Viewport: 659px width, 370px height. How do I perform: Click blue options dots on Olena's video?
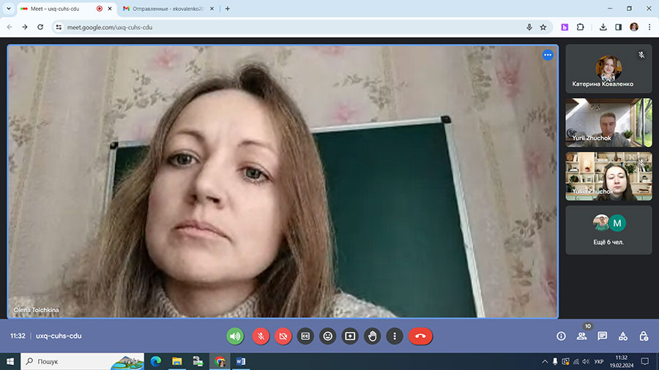[x=548, y=55]
